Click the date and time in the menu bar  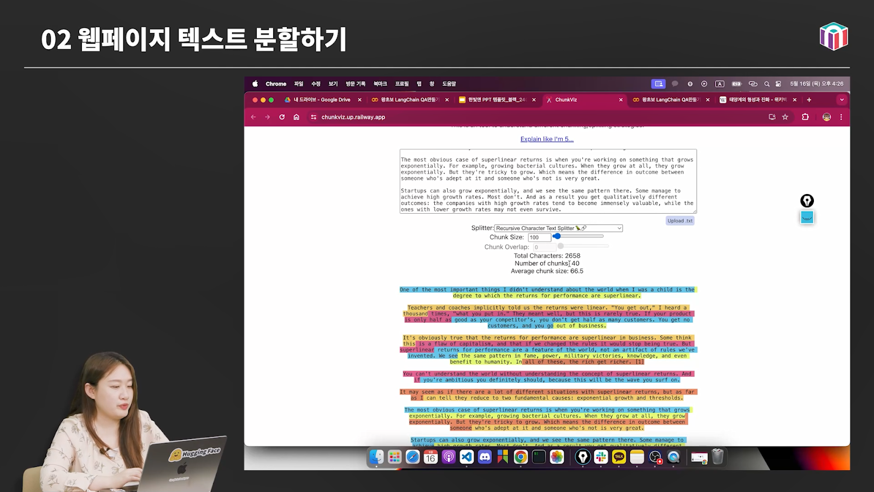pyautogui.click(x=817, y=84)
